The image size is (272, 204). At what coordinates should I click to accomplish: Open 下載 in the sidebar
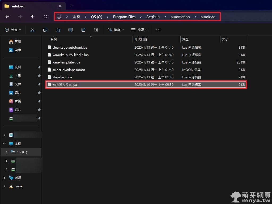(18, 76)
